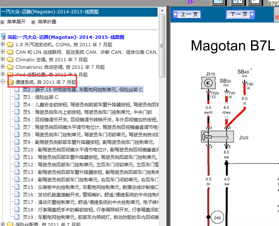Open 页11：驾驶员侧后部车窗升降器按钮
This screenshot has width=279, height=226.
click(90, 157)
